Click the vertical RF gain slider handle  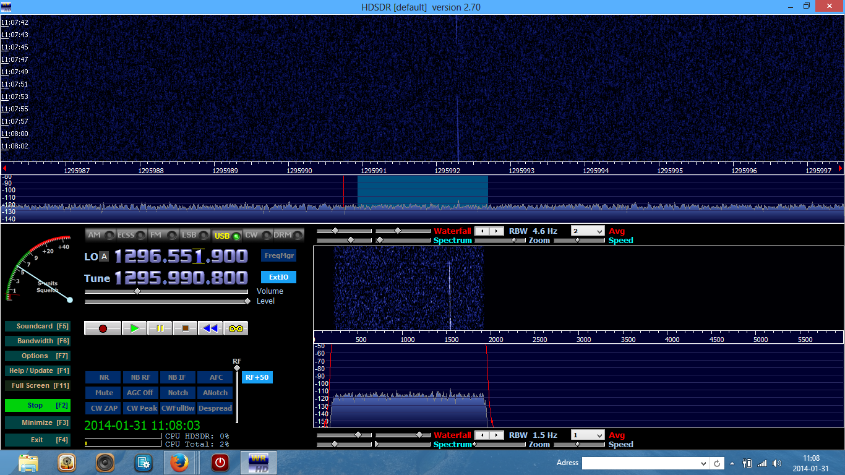236,368
